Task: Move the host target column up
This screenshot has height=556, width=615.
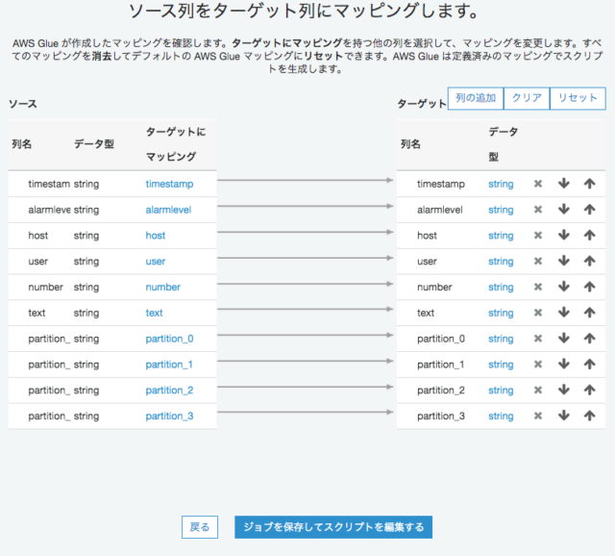Action: [589, 236]
